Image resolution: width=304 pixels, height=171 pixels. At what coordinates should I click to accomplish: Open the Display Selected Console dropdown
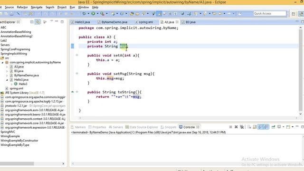[283, 127]
